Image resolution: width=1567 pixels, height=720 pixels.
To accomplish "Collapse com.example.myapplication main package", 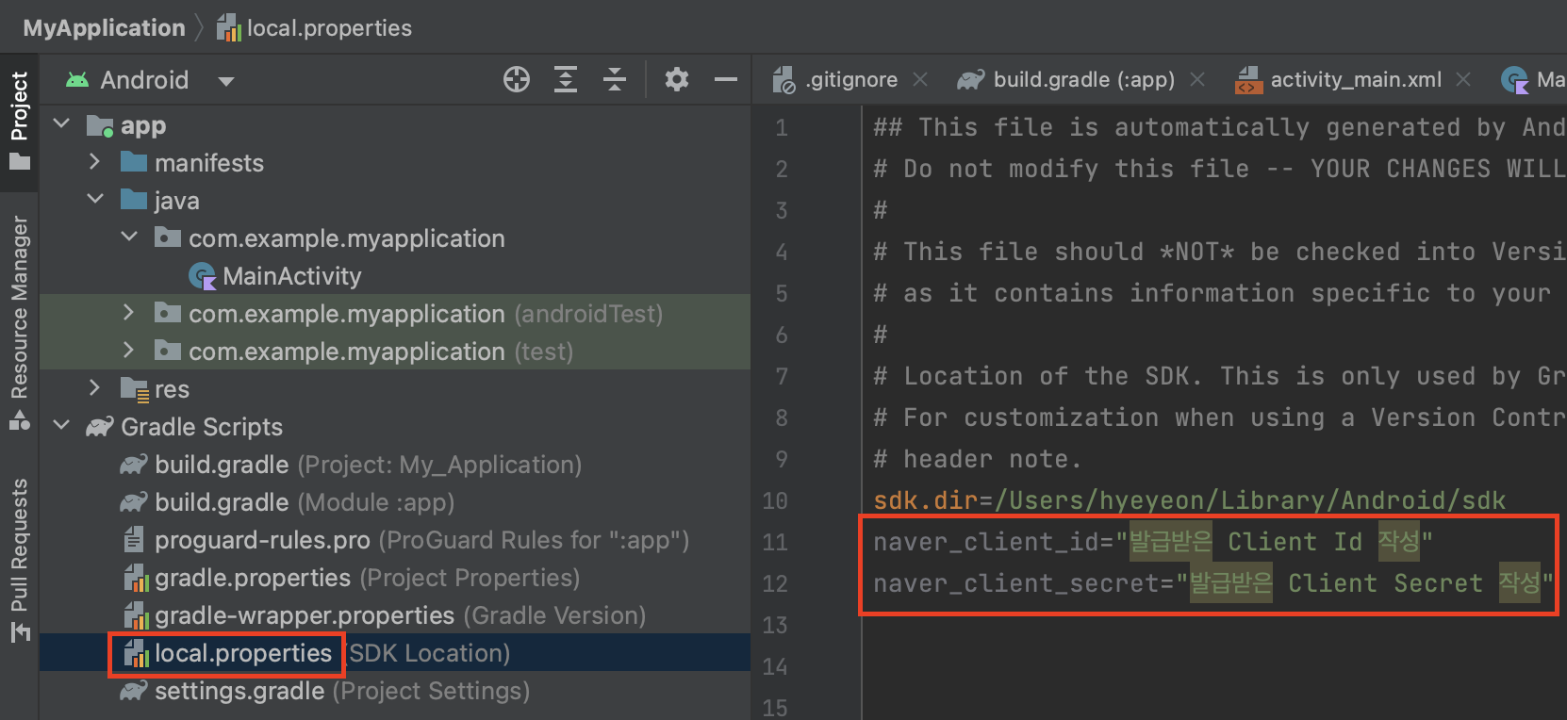I will tap(129, 237).
